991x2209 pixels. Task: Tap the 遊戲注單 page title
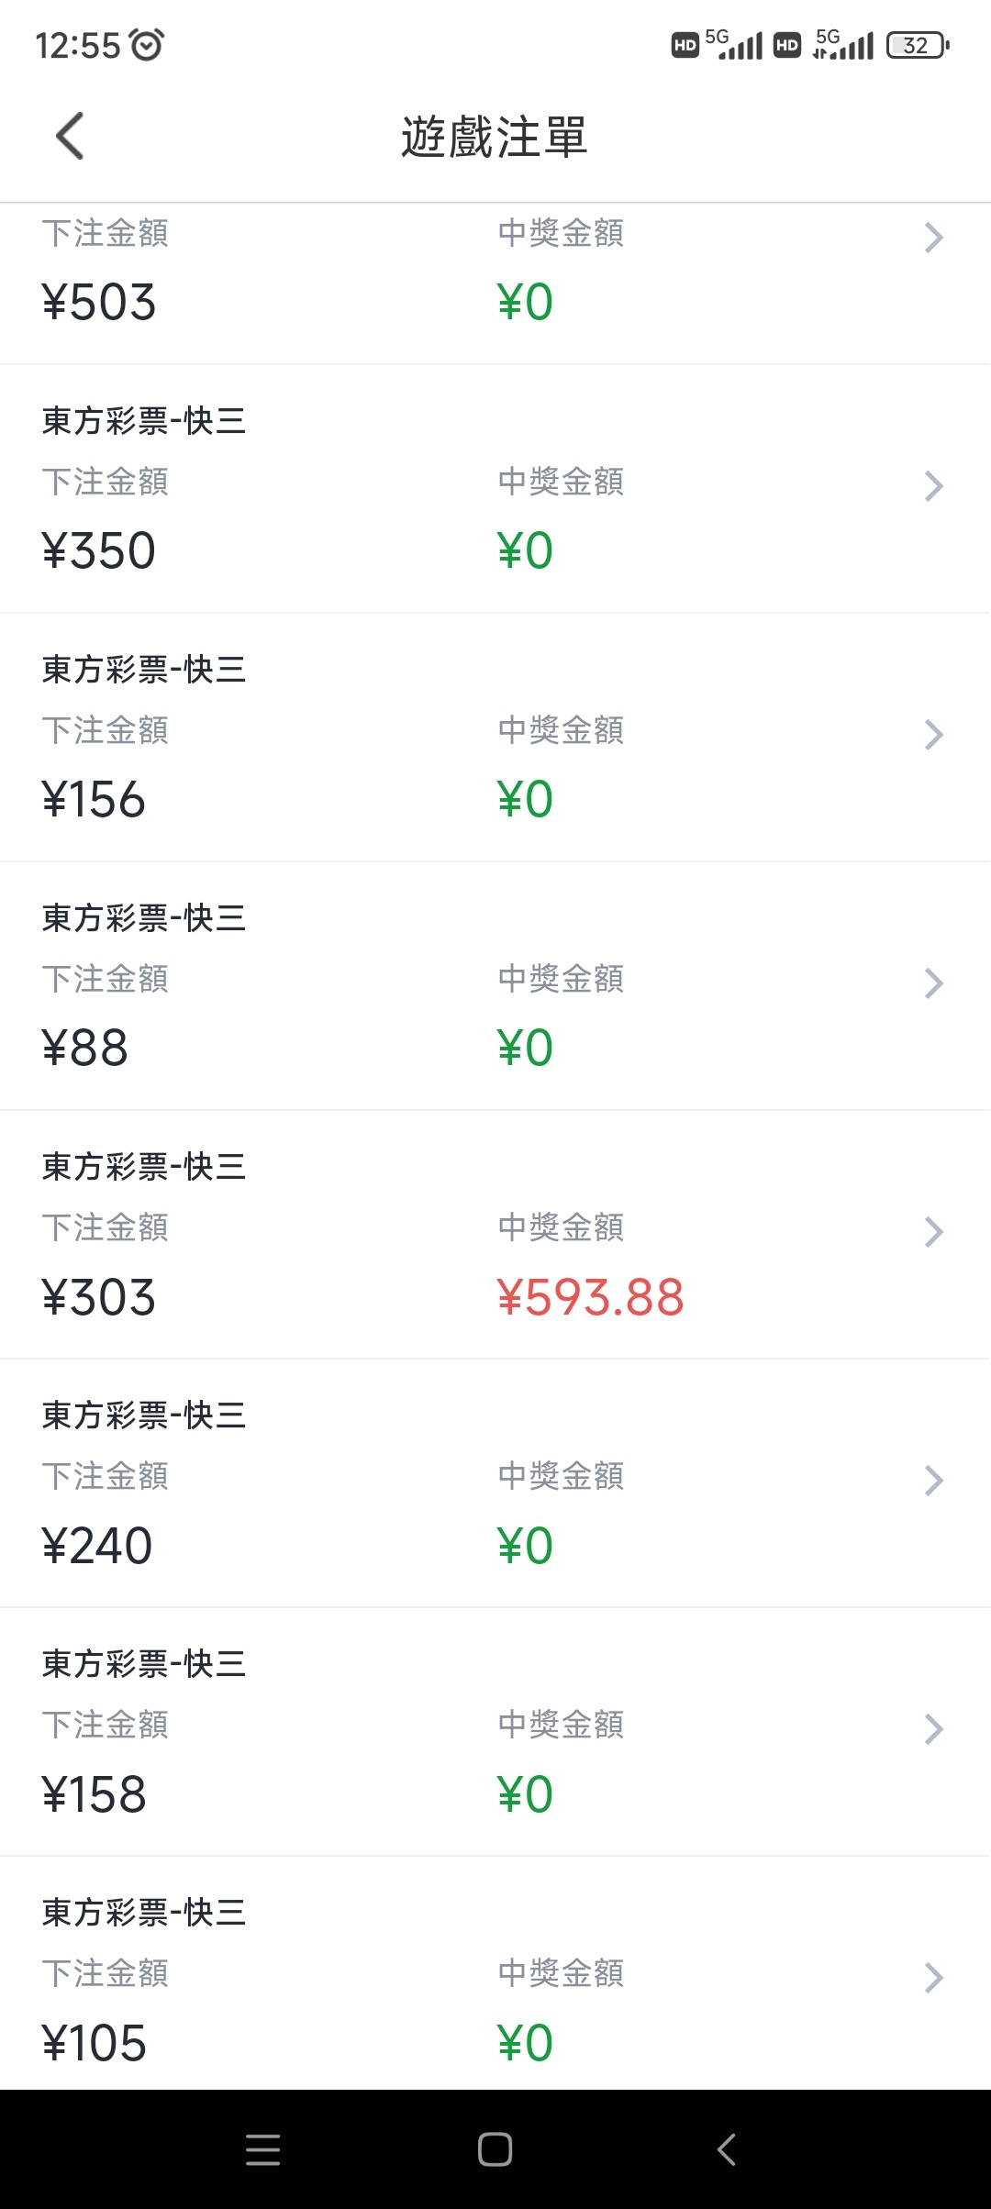[495, 137]
